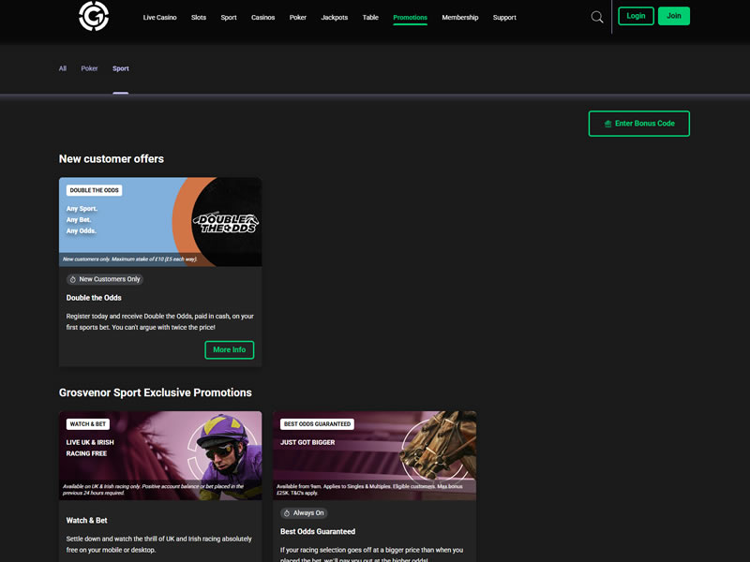This screenshot has width=750, height=562.
Task: Click the Always On timer tag
Action: [x=304, y=513]
